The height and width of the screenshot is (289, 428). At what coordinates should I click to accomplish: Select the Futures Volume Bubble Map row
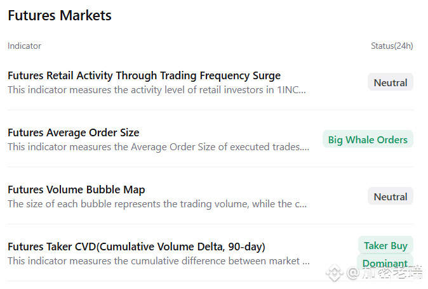tap(210, 196)
